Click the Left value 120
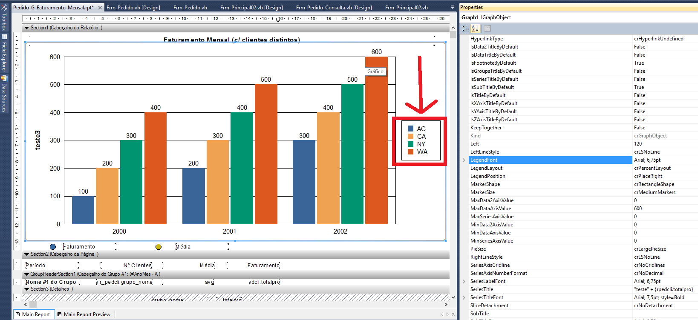This screenshot has width=698, height=320. [x=638, y=144]
